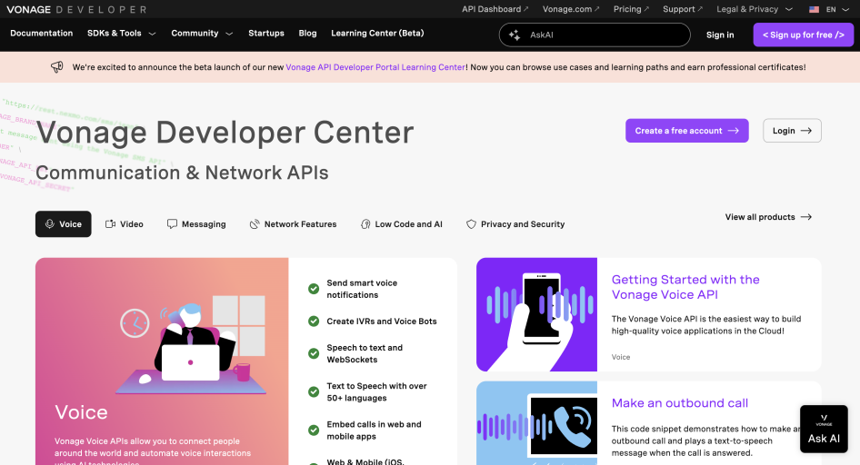Switch to Privacy and Security tab

(x=515, y=224)
